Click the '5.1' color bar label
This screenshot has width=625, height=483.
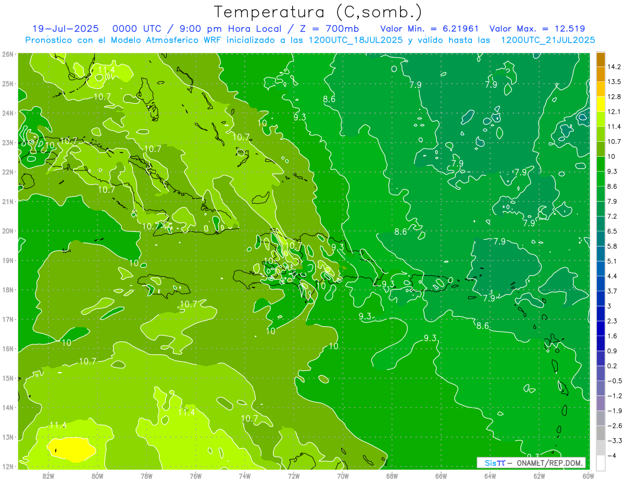(613, 261)
